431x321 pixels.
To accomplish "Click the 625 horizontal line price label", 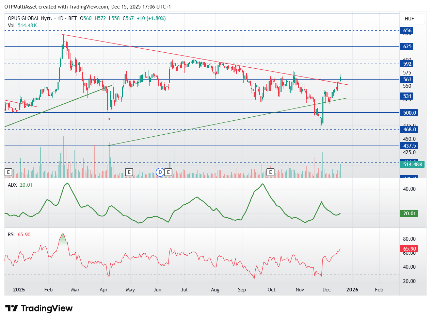I will pyautogui.click(x=408, y=46).
